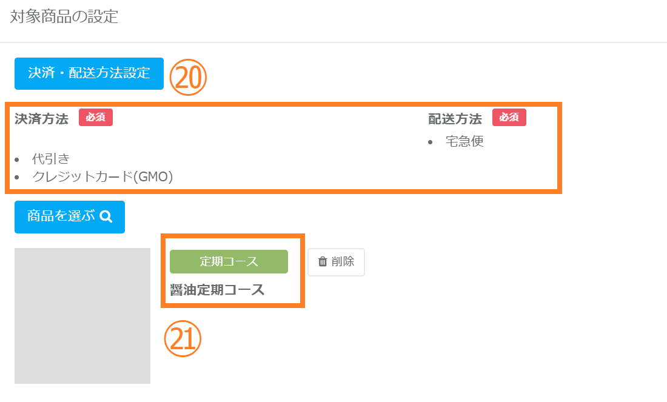This screenshot has height=402, width=667.
Task: Click the gray product image placeholder
Action: (x=82, y=315)
